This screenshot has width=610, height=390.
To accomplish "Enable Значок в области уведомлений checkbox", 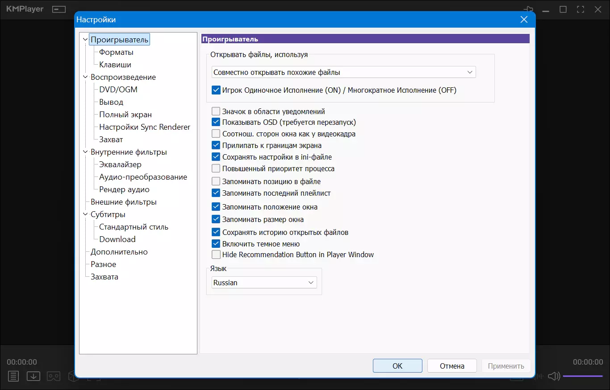I will pyautogui.click(x=216, y=111).
